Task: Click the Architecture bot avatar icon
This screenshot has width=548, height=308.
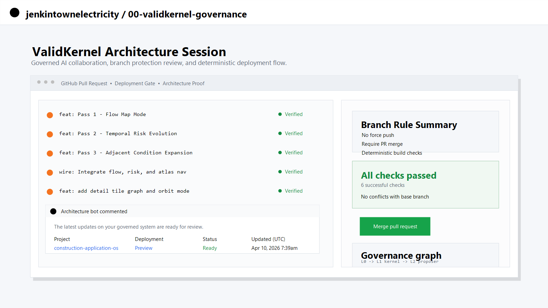Action: 53,211
